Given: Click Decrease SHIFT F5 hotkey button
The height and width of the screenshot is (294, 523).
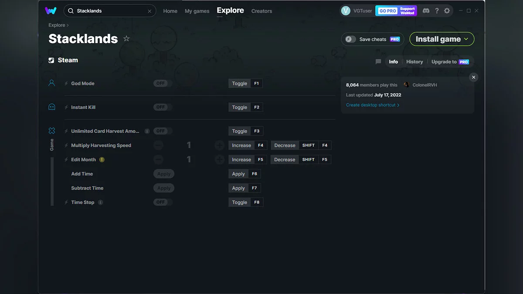Looking at the screenshot, I should 301,159.
